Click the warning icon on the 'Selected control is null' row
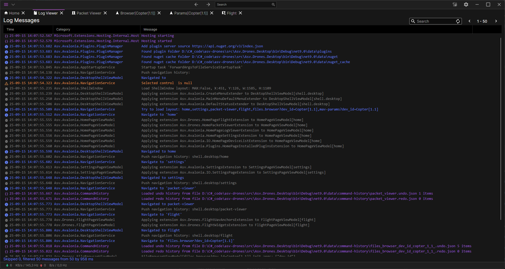The height and width of the screenshot is (269, 505). 6,83
